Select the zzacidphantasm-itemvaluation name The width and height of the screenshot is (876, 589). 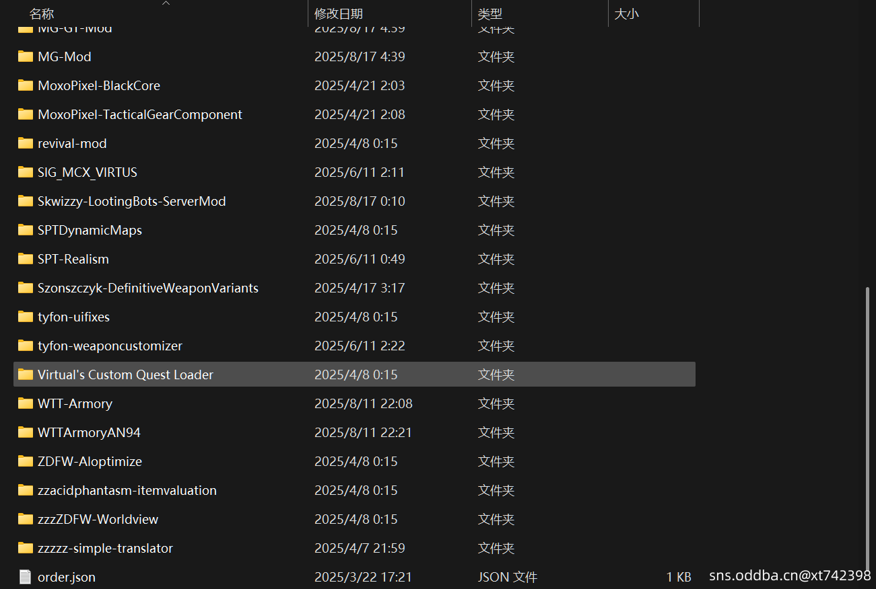point(127,490)
